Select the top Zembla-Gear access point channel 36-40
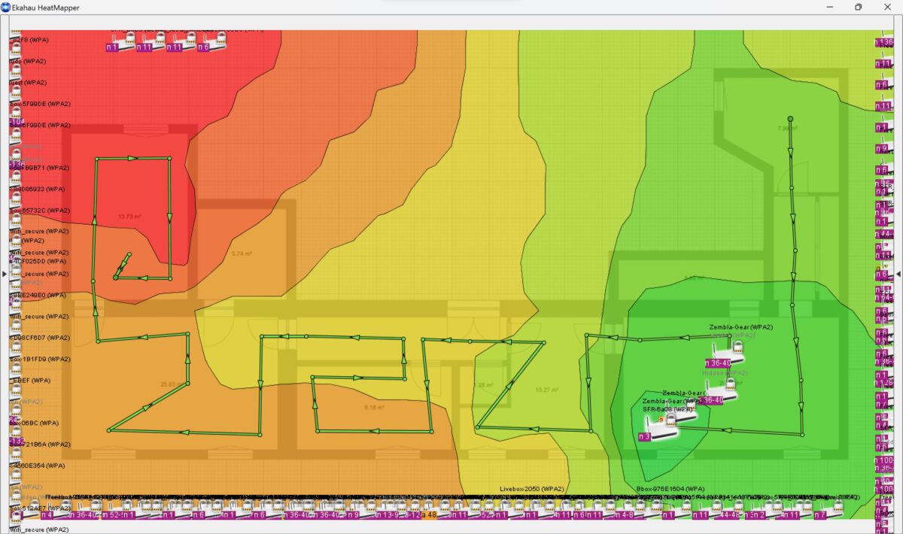The width and height of the screenshot is (903, 534). [724, 354]
